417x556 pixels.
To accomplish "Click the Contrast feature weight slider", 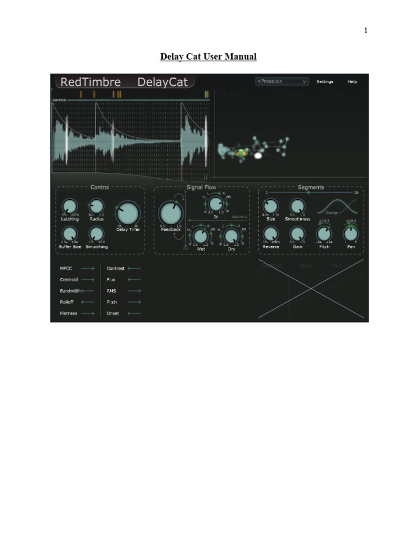I will 135,268.
